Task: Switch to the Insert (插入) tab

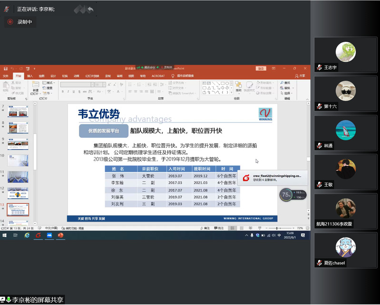Action: [x=30, y=76]
